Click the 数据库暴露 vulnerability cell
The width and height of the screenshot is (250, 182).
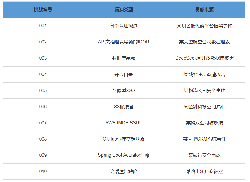pyautogui.click(x=124, y=58)
